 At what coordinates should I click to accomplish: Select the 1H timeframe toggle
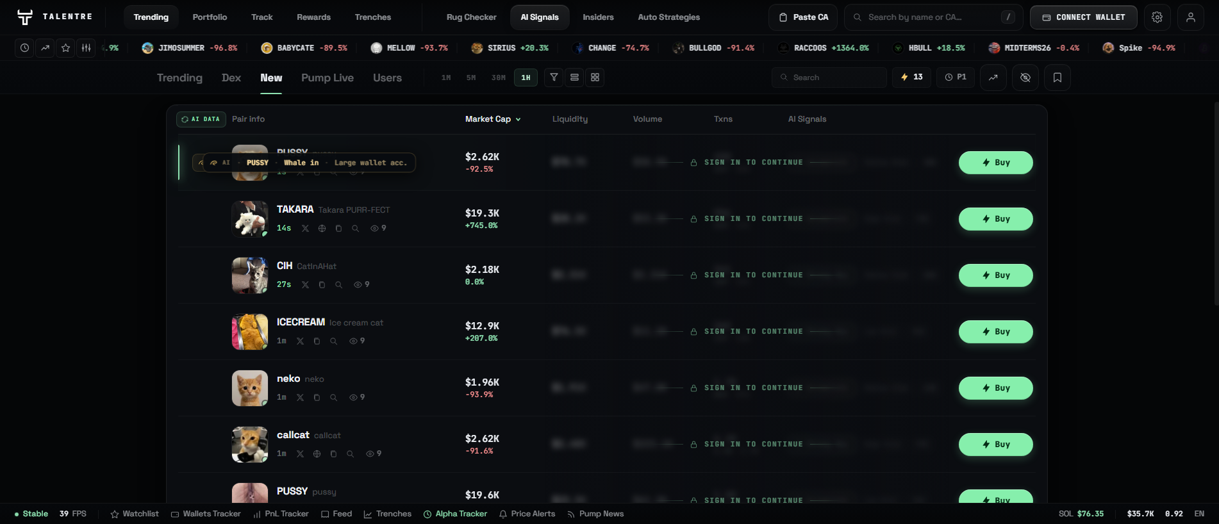526,78
